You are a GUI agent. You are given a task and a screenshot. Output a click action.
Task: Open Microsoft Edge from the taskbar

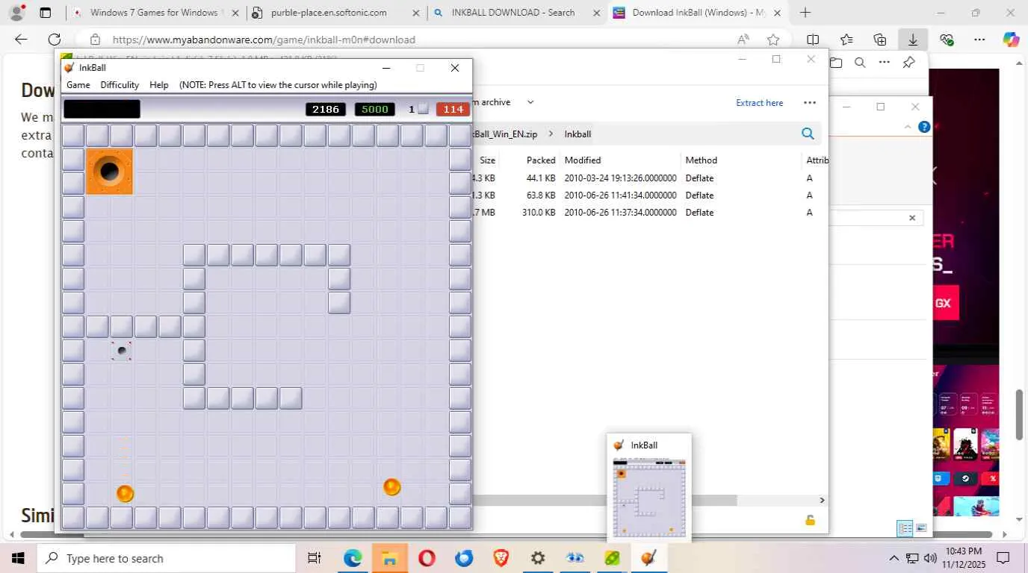(353, 558)
